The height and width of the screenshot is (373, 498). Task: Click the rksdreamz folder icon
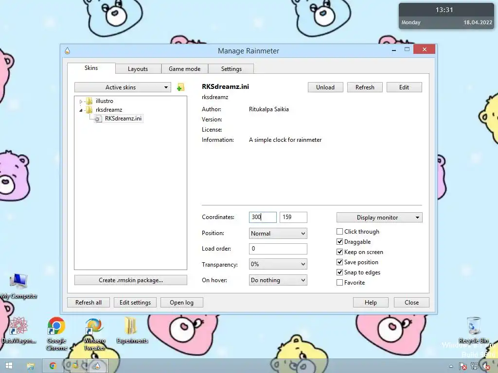(89, 110)
